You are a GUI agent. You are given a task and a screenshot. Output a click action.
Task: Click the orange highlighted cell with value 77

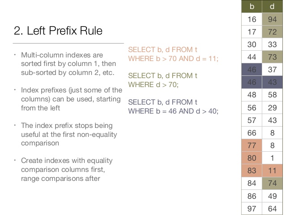click(x=252, y=145)
